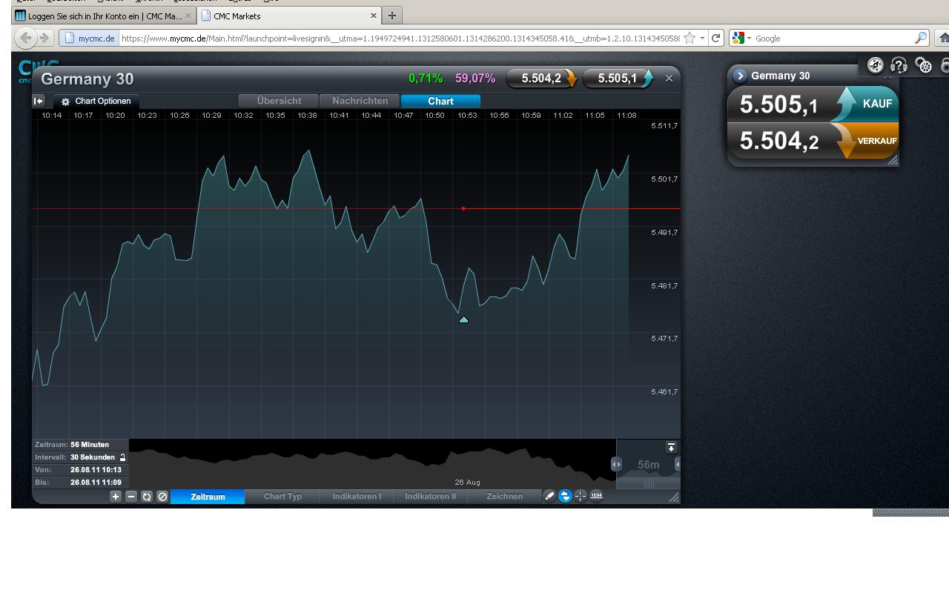Click the Chart Optionen gear icon
Viewport: 949px width, 593px height.
click(65, 102)
